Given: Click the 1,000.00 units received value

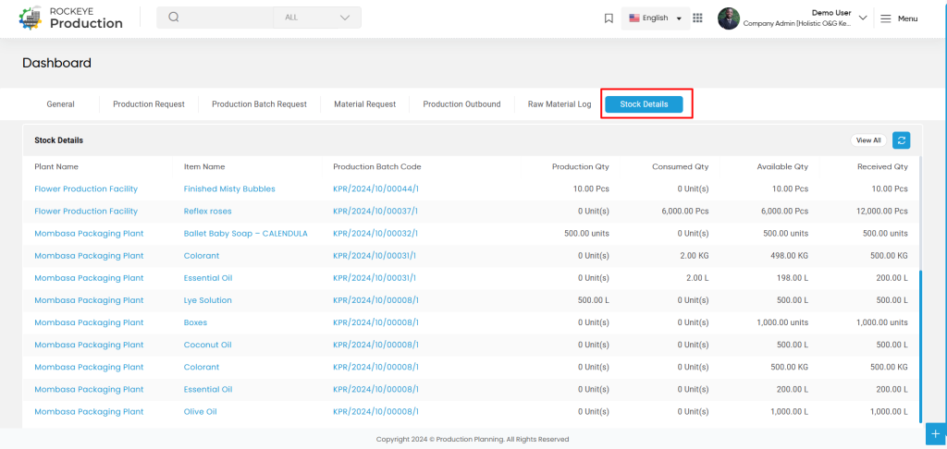Looking at the screenshot, I should [881, 322].
